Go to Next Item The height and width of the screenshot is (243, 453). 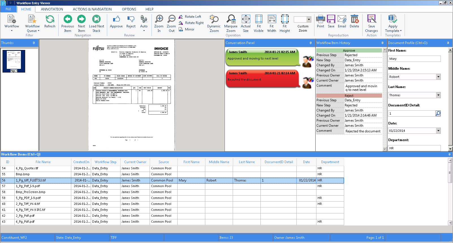pyautogui.click(x=81, y=23)
